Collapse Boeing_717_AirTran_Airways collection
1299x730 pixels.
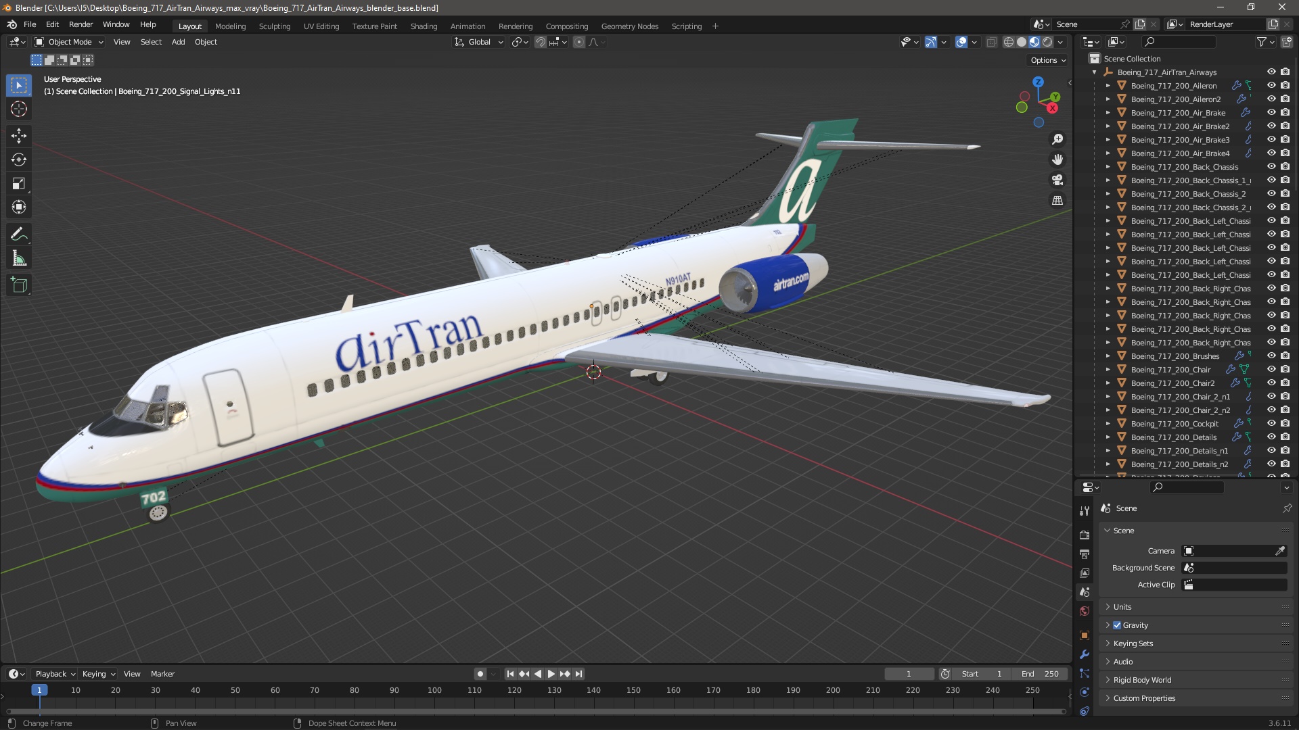(1094, 72)
